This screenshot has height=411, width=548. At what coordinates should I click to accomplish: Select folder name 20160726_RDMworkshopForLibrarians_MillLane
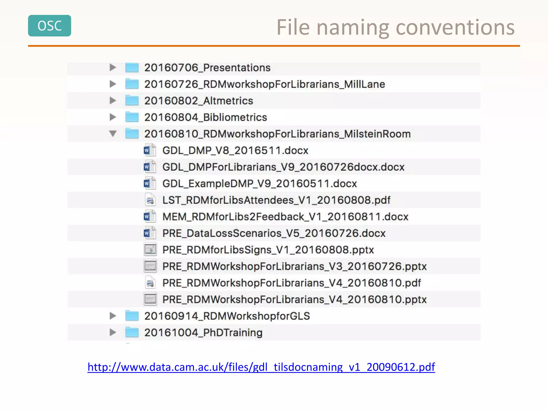[x=265, y=84]
